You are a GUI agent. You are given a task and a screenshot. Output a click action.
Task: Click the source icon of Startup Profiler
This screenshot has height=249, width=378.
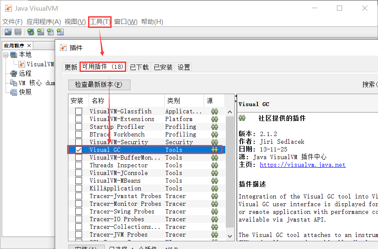(215, 127)
